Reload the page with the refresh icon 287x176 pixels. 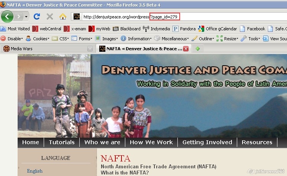(x=37, y=16)
